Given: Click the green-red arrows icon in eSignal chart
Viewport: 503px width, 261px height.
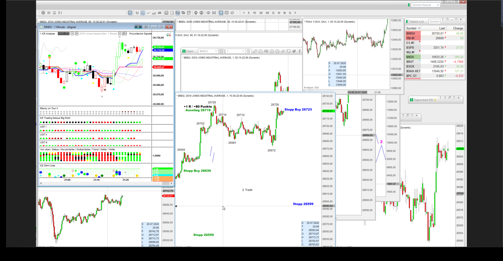Looking at the screenshot, I should tap(169, 35).
